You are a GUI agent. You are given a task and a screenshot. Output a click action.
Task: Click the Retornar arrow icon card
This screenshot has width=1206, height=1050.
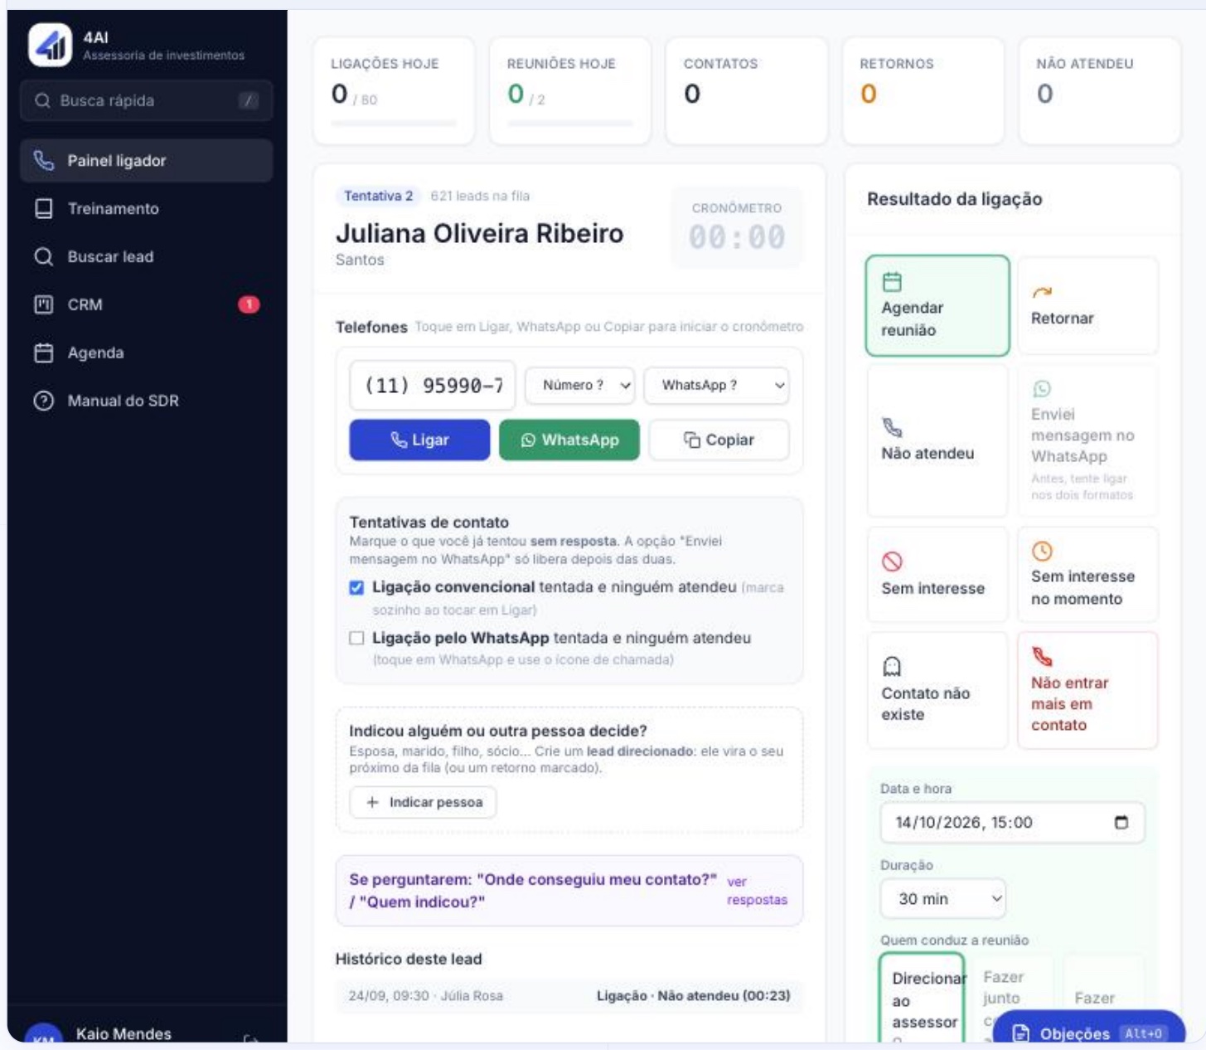point(1087,305)
